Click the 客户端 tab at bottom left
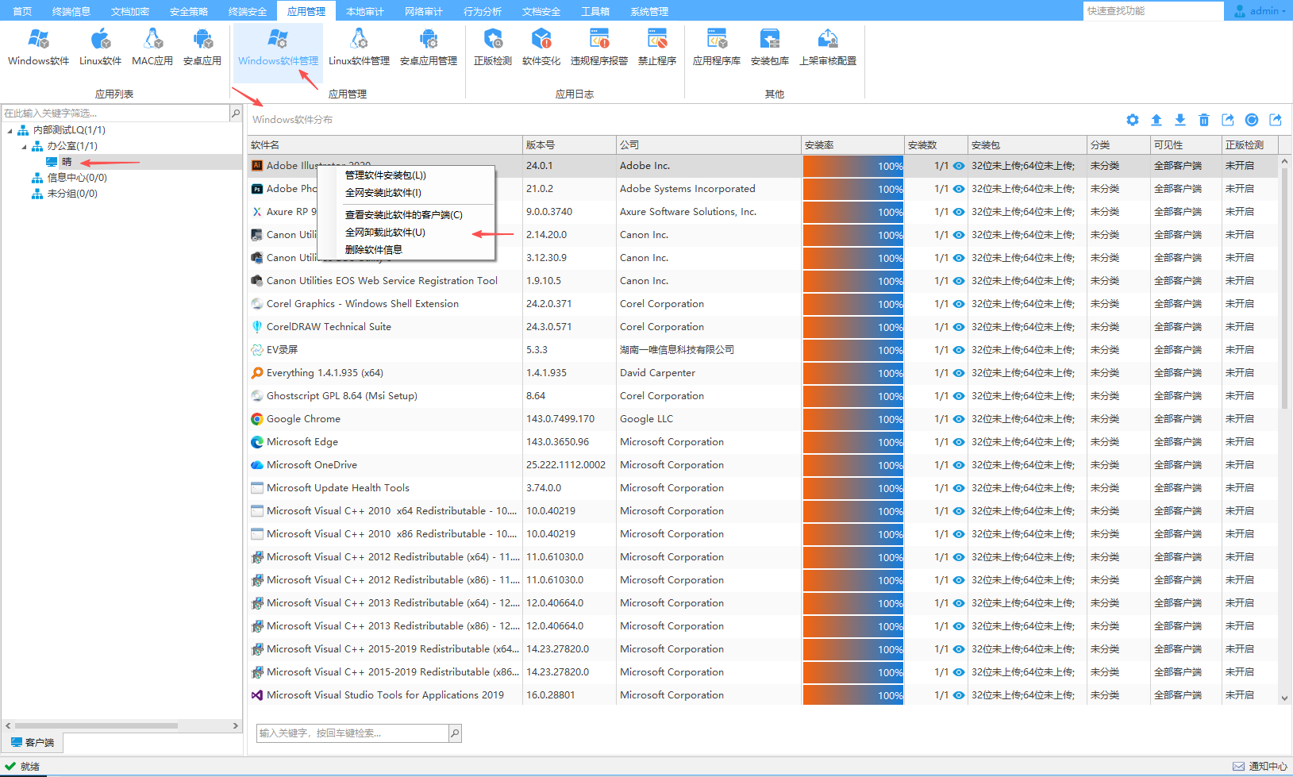1293x777 pixels. coord(33,743)
